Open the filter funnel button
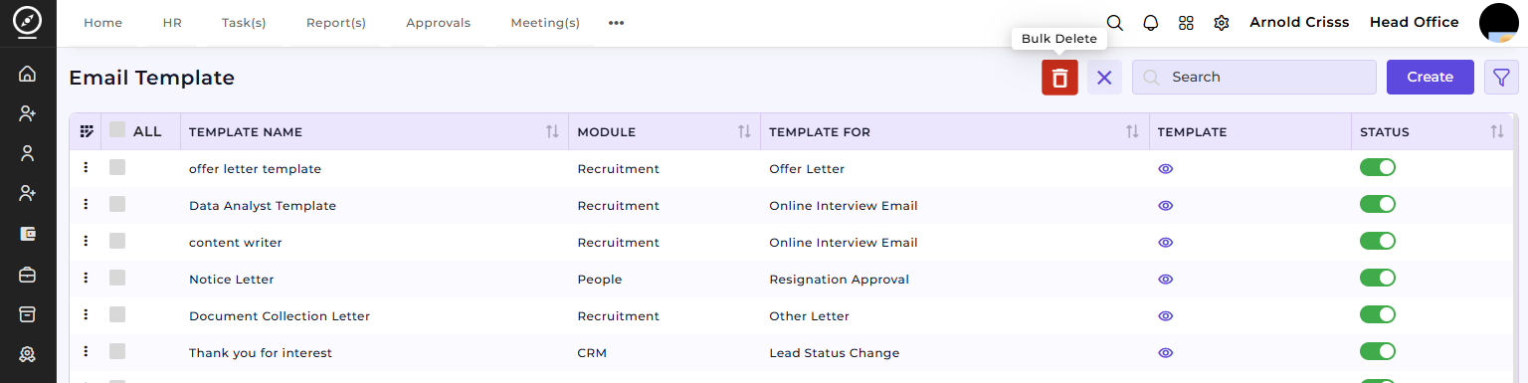1528x383 pixels. (1501, 78)
